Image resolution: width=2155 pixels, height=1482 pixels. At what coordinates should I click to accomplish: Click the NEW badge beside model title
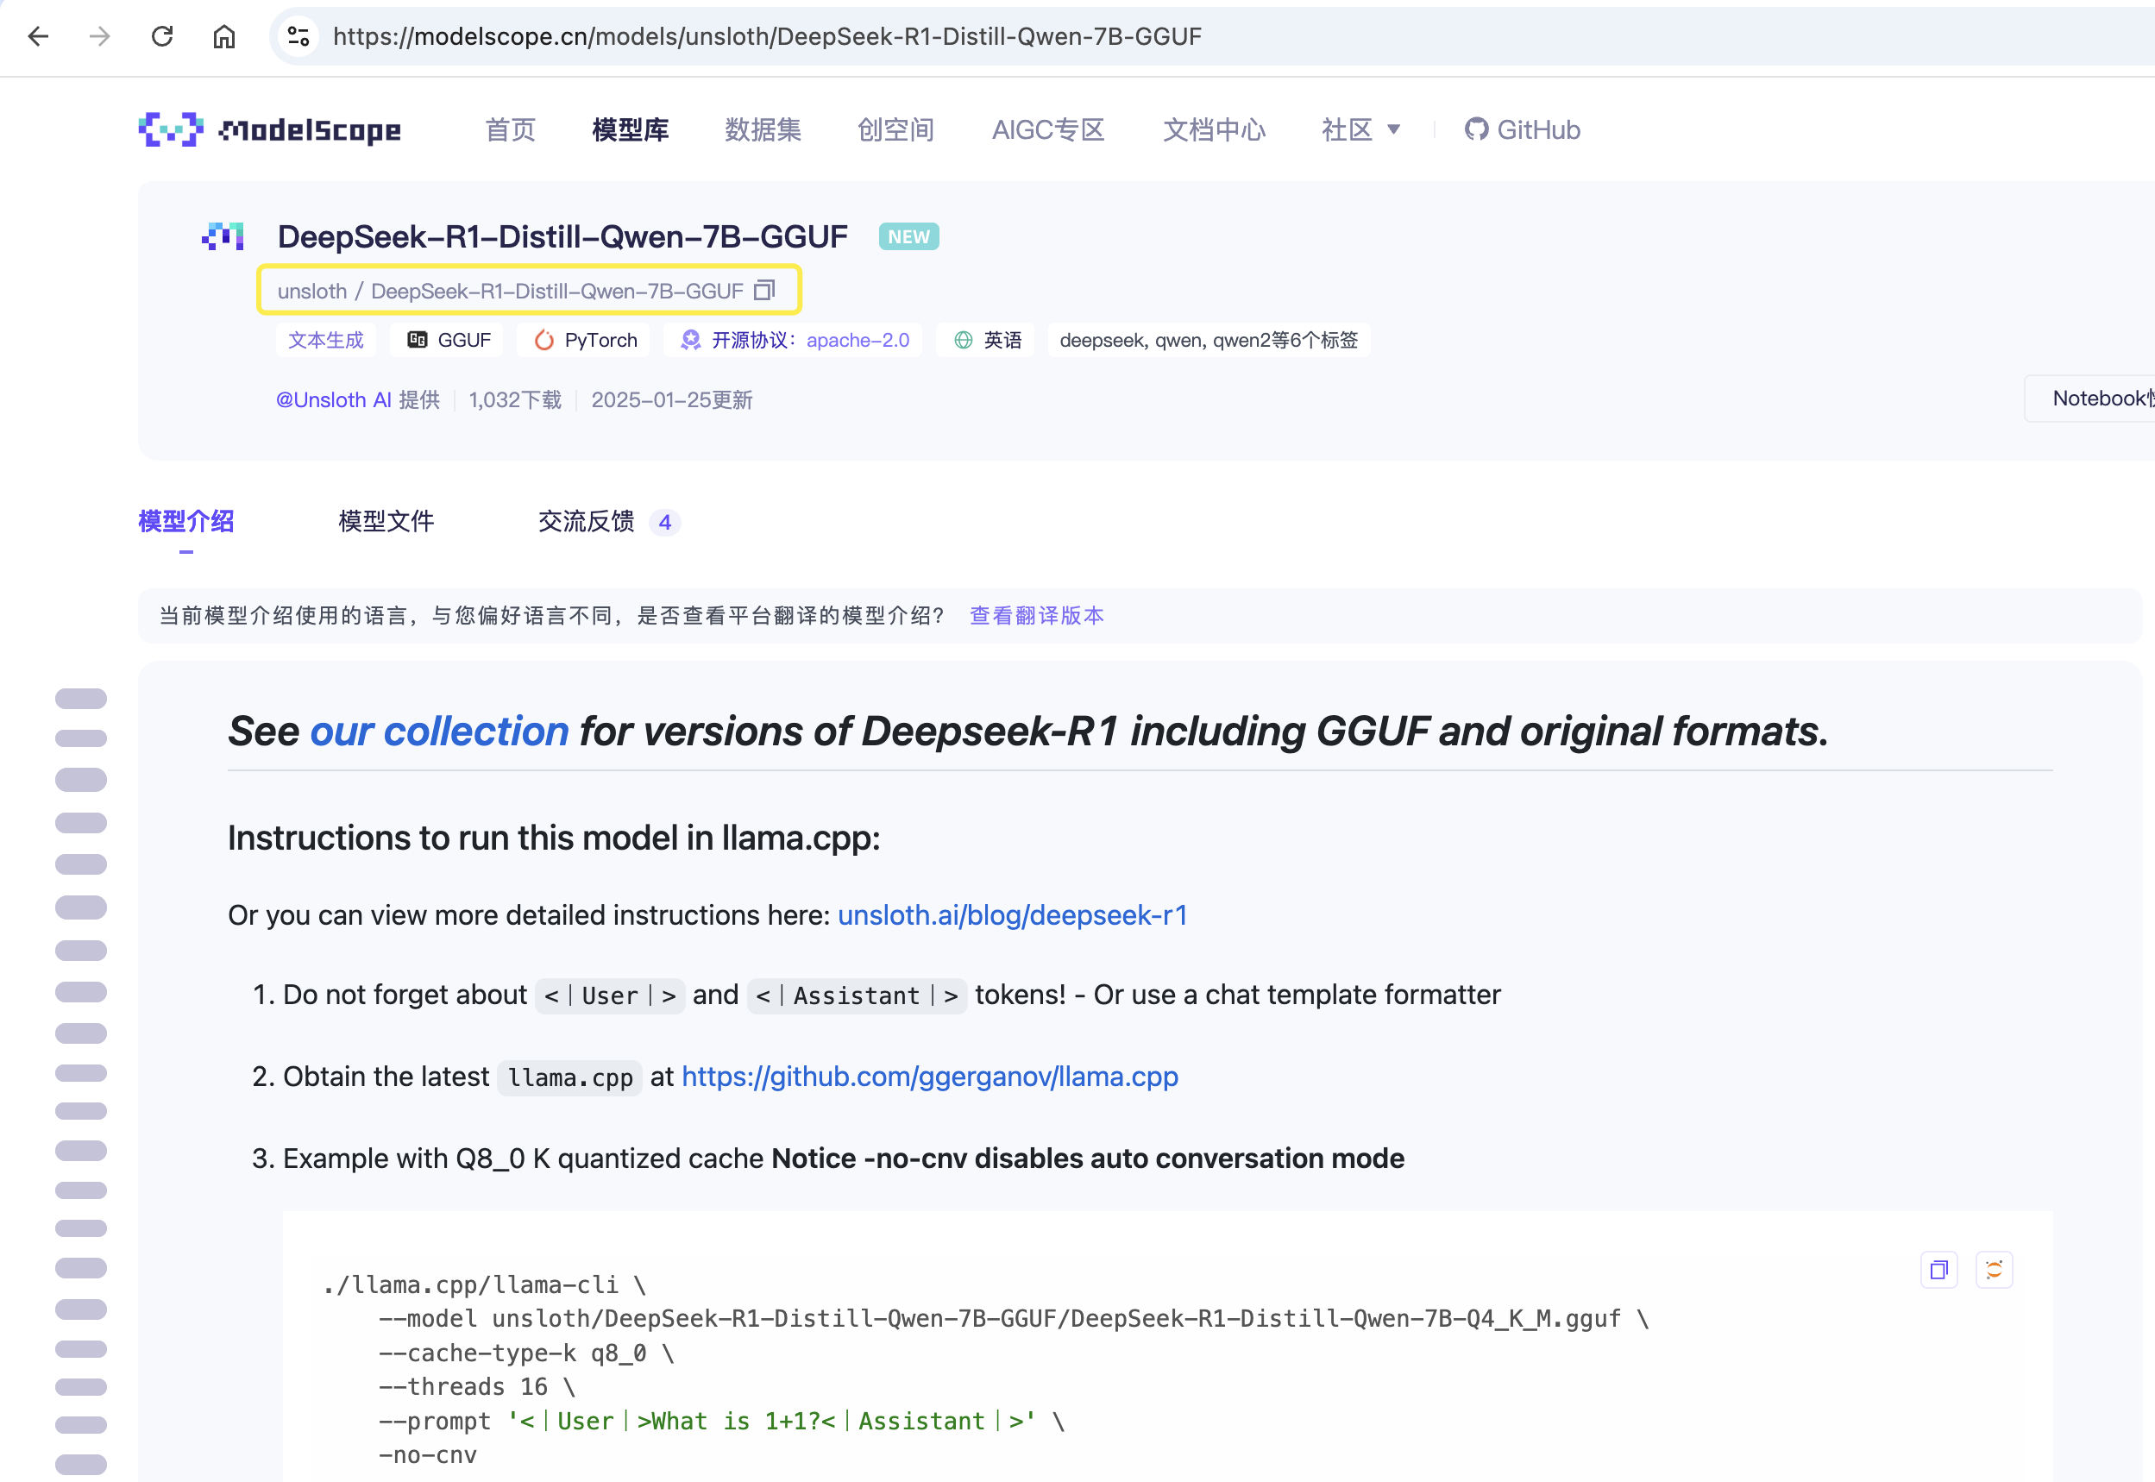tap(908, 236)
